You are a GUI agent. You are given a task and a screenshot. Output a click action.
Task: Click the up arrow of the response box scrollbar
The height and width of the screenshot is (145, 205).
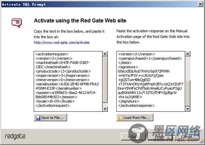(x=188, y=54)
